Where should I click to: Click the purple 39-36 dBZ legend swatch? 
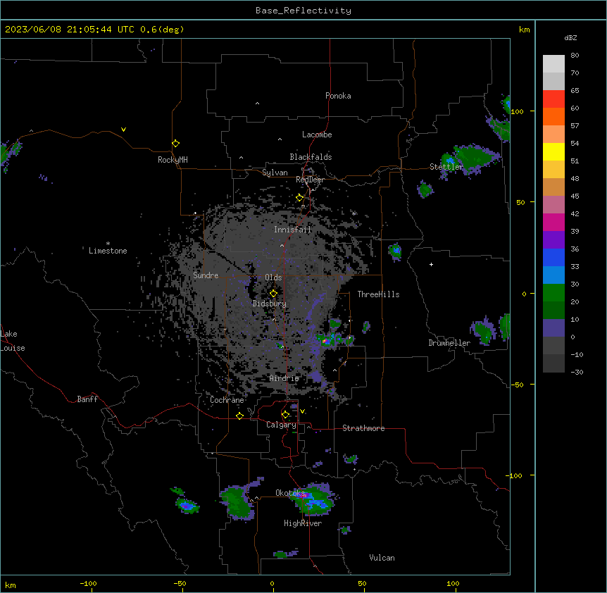553,240
